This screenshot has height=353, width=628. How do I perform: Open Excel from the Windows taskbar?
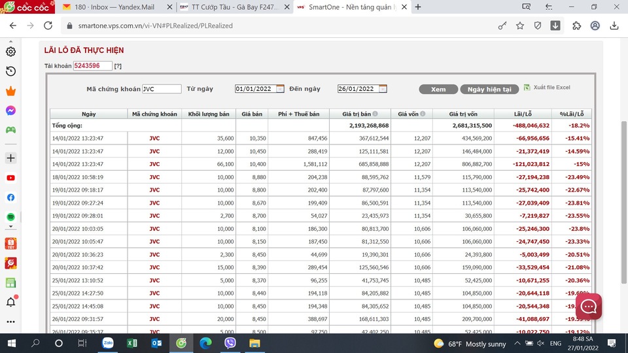(x=131, y=343)
